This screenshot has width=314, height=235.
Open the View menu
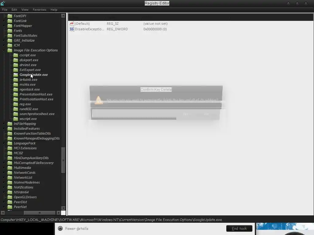pyautogui.click(x=25, y=9)
